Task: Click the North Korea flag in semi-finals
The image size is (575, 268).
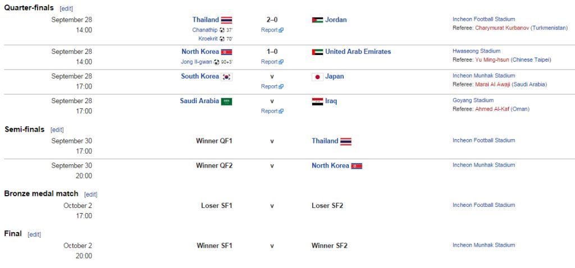Action: 357,166
